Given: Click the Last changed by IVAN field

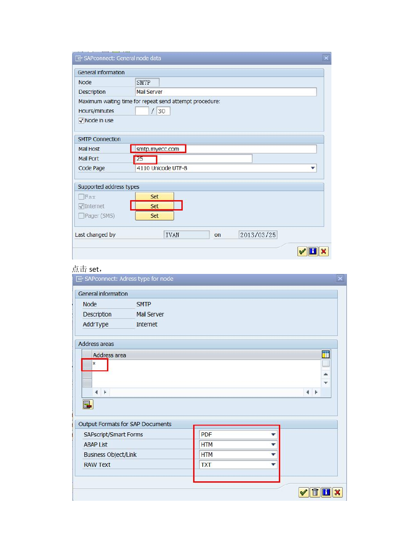Looking at the screenshot, I should (x=186, y=235).
